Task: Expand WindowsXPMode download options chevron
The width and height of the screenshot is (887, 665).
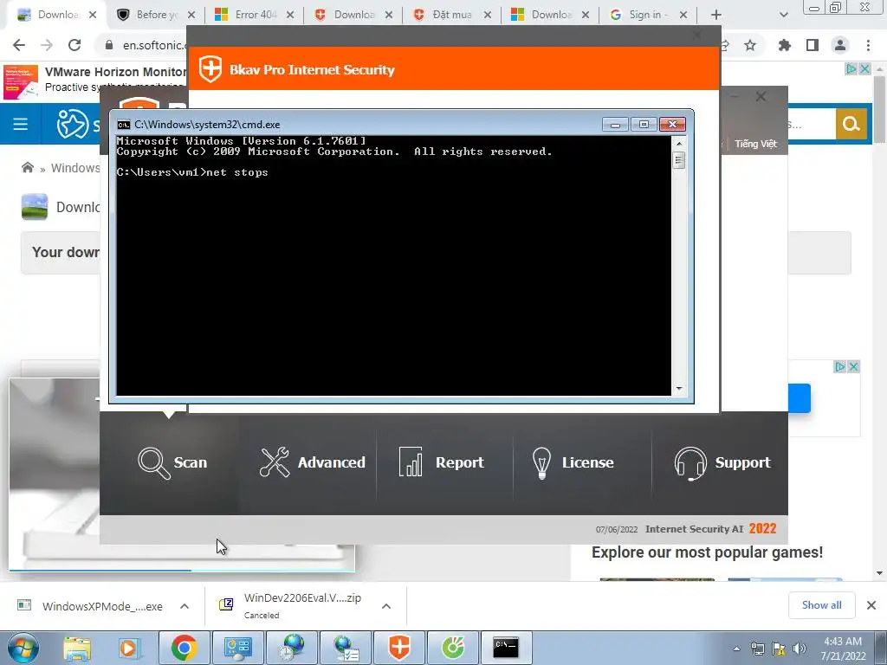Action: tap(185, 606)
